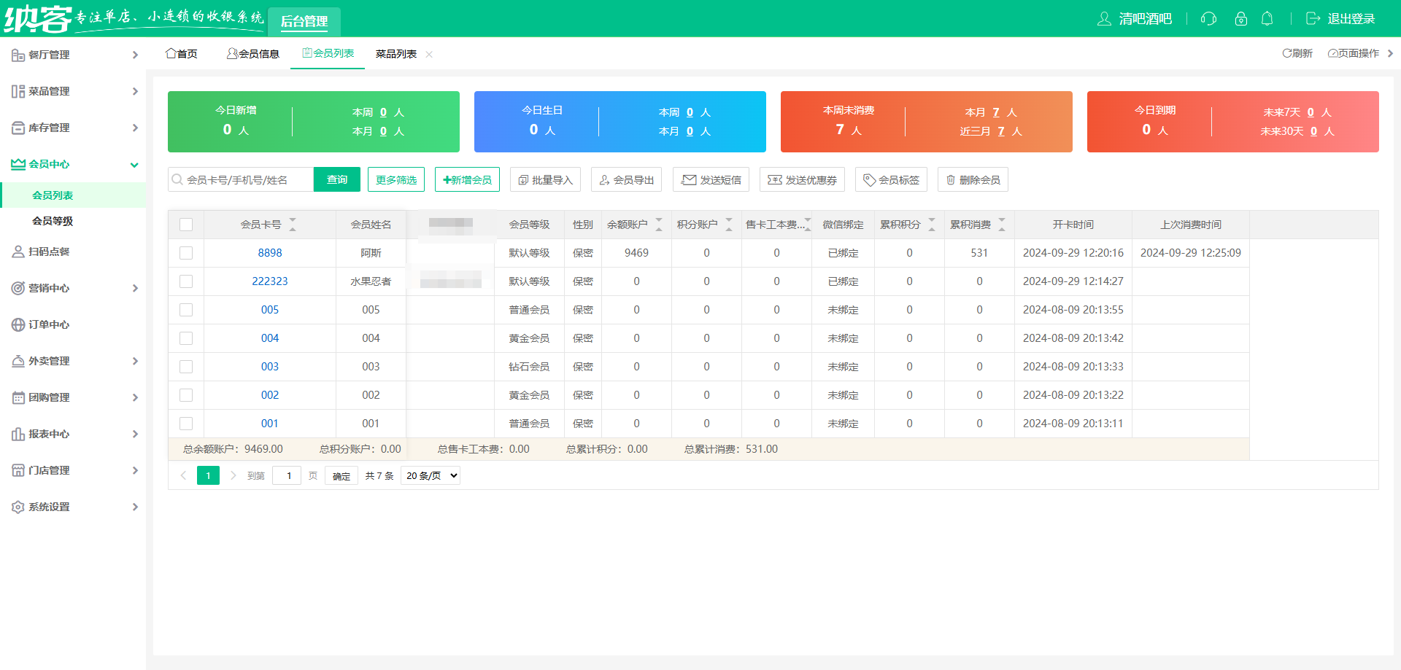
Task: Close the 菜品列表 tab
Action: click(429, 55)
